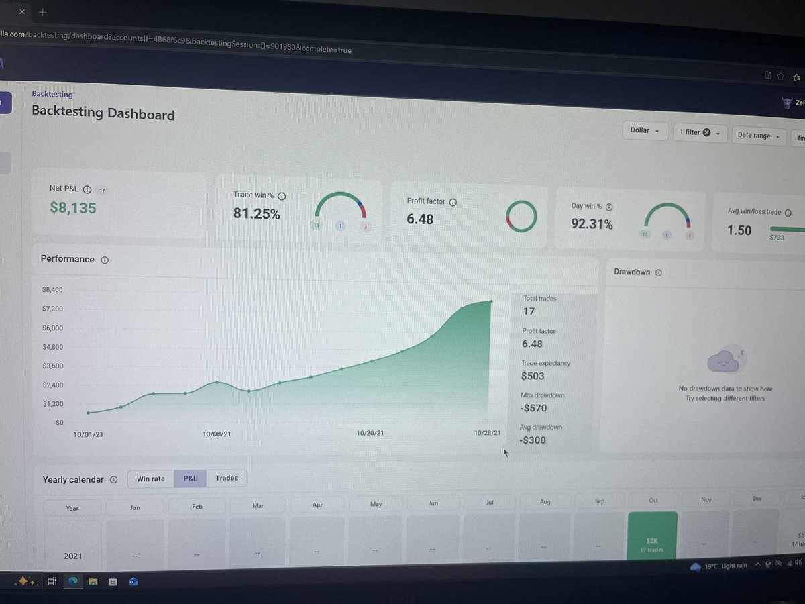Screen dimensions: 805x604
Task: Click the Trade win % gauge
Action: (x=341, y=207)
